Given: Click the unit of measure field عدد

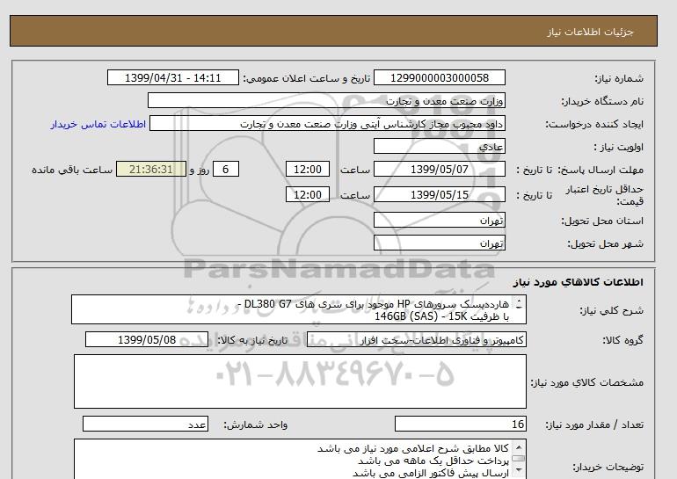Looking at the screenshot, I should click(x=145, y=425).
